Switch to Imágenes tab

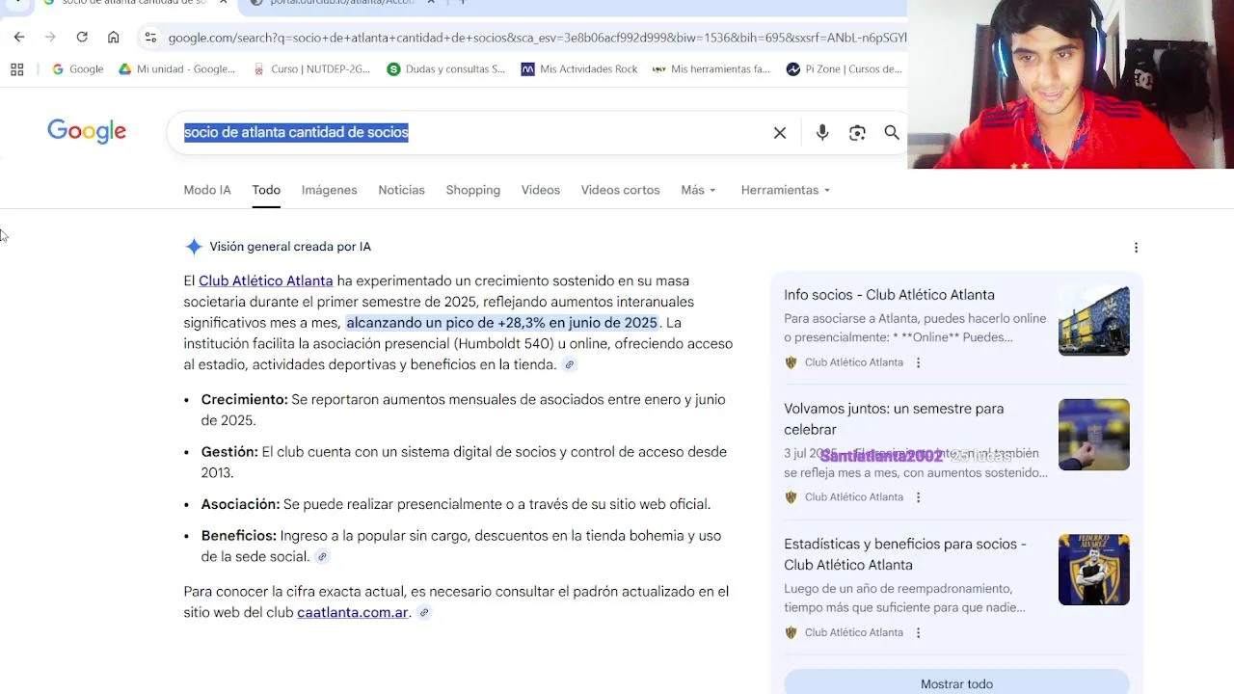[329, 190]
